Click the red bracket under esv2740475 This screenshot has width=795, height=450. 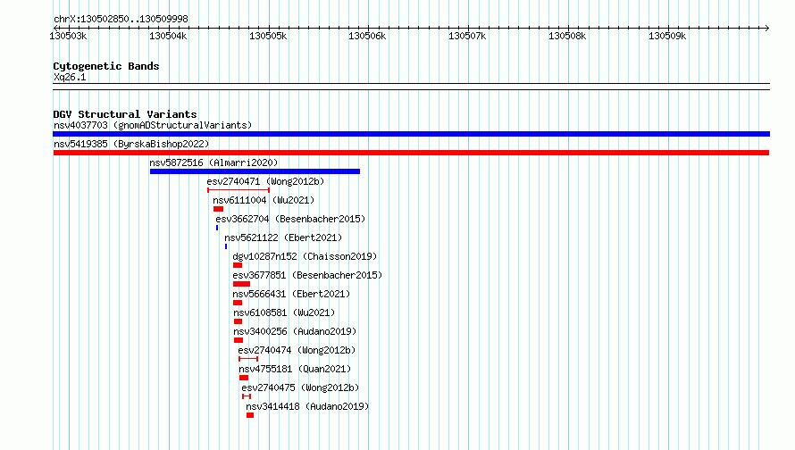pos(247,396)
